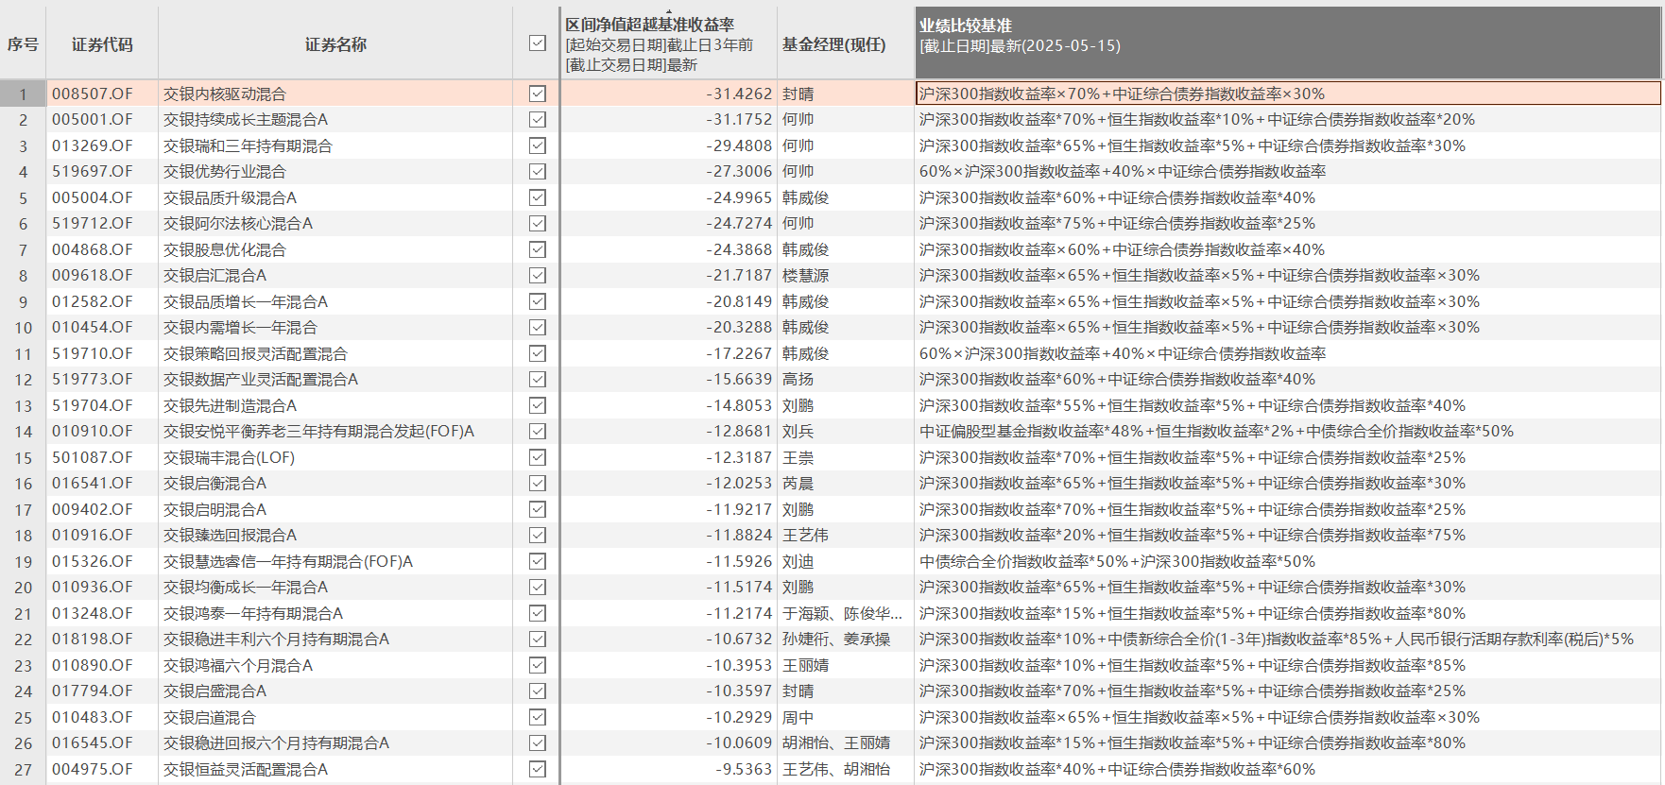Image resolution: width=1665 pixels, height=785 pixels.
Task: Open security code 010910.OF
Action: 93,432
